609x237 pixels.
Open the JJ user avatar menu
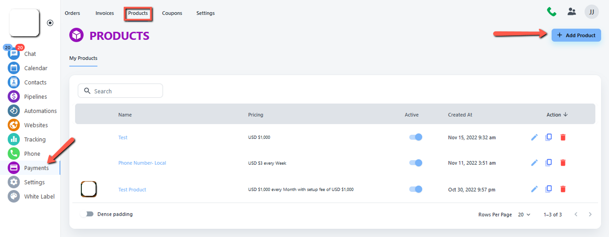pyautogui.click(x=591, y=12)
